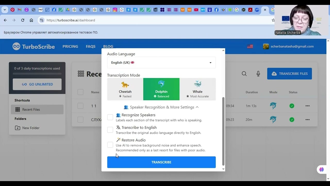Viewport: 330px width, 186px height.
Task: Enable the Transcribe to English checkbox
Action: 110,130
